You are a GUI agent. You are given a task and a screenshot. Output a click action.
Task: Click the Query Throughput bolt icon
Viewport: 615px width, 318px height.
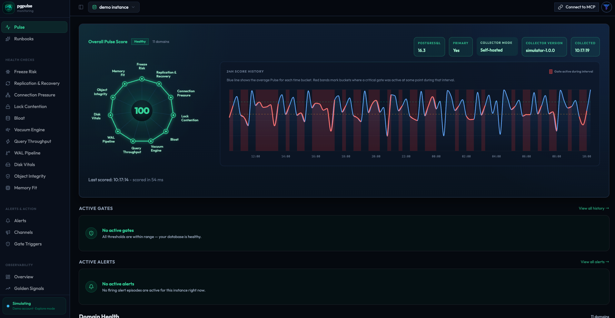8,141
